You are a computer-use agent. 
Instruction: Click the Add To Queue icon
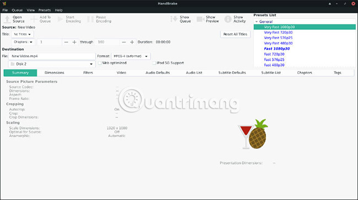click(34, 19)
